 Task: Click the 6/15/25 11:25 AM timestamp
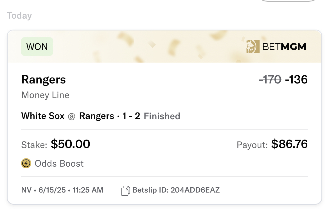coord(71,190)
